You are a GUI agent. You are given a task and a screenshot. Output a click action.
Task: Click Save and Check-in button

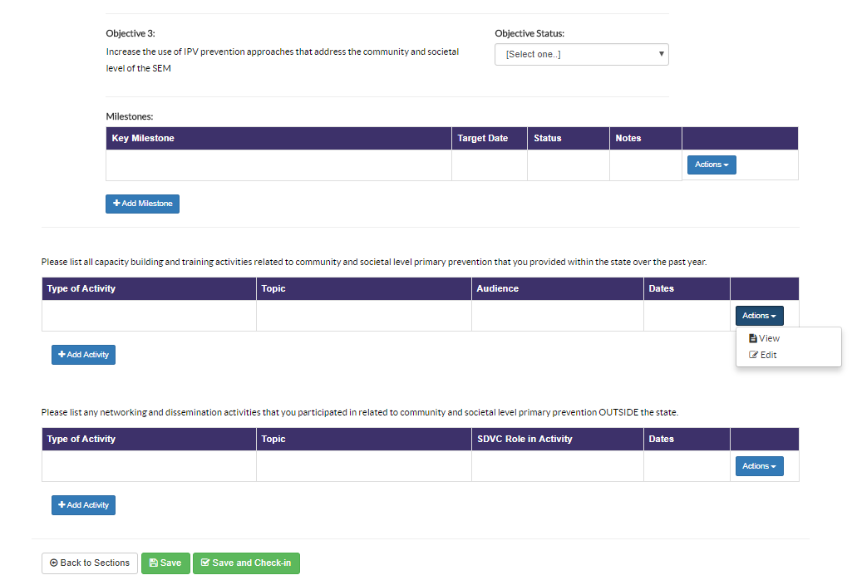[246, 563]
